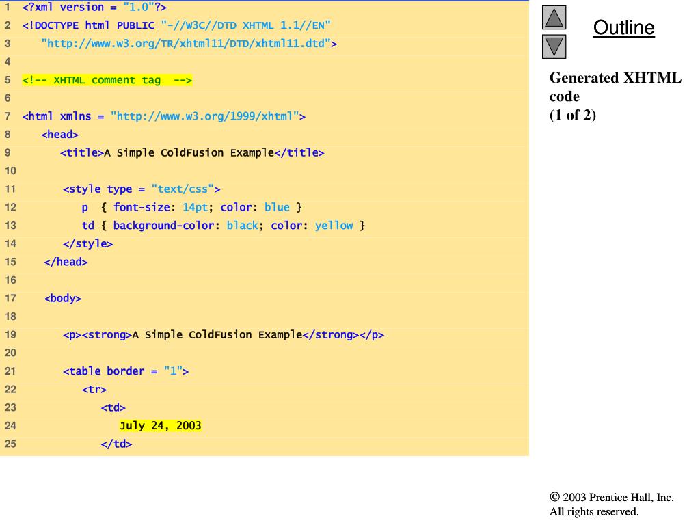The image size is (700, 525).
Task: Click the Generated XHTML code heading
Action: [615, 87]
